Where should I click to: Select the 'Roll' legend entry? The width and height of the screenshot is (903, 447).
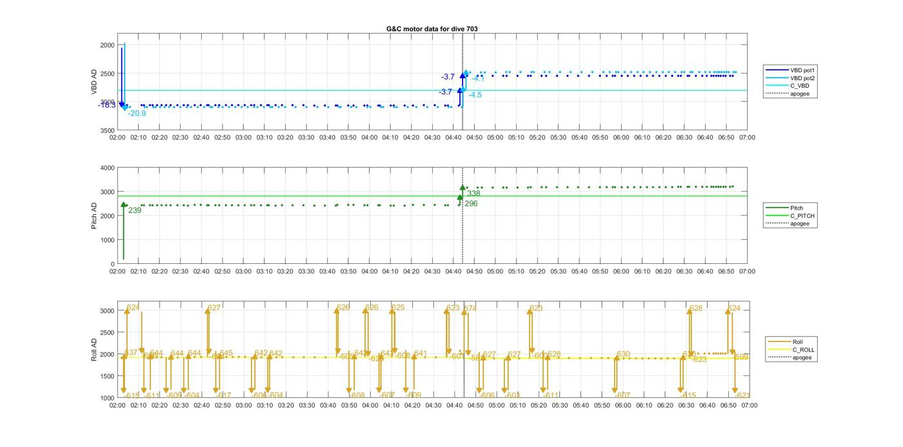click(799, 342)
